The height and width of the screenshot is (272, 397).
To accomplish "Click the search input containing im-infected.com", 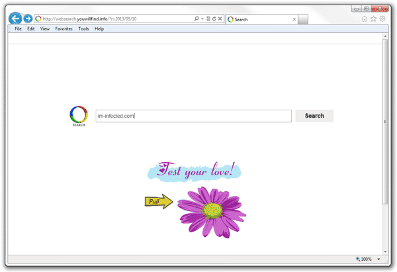I will tap(194, 116).
